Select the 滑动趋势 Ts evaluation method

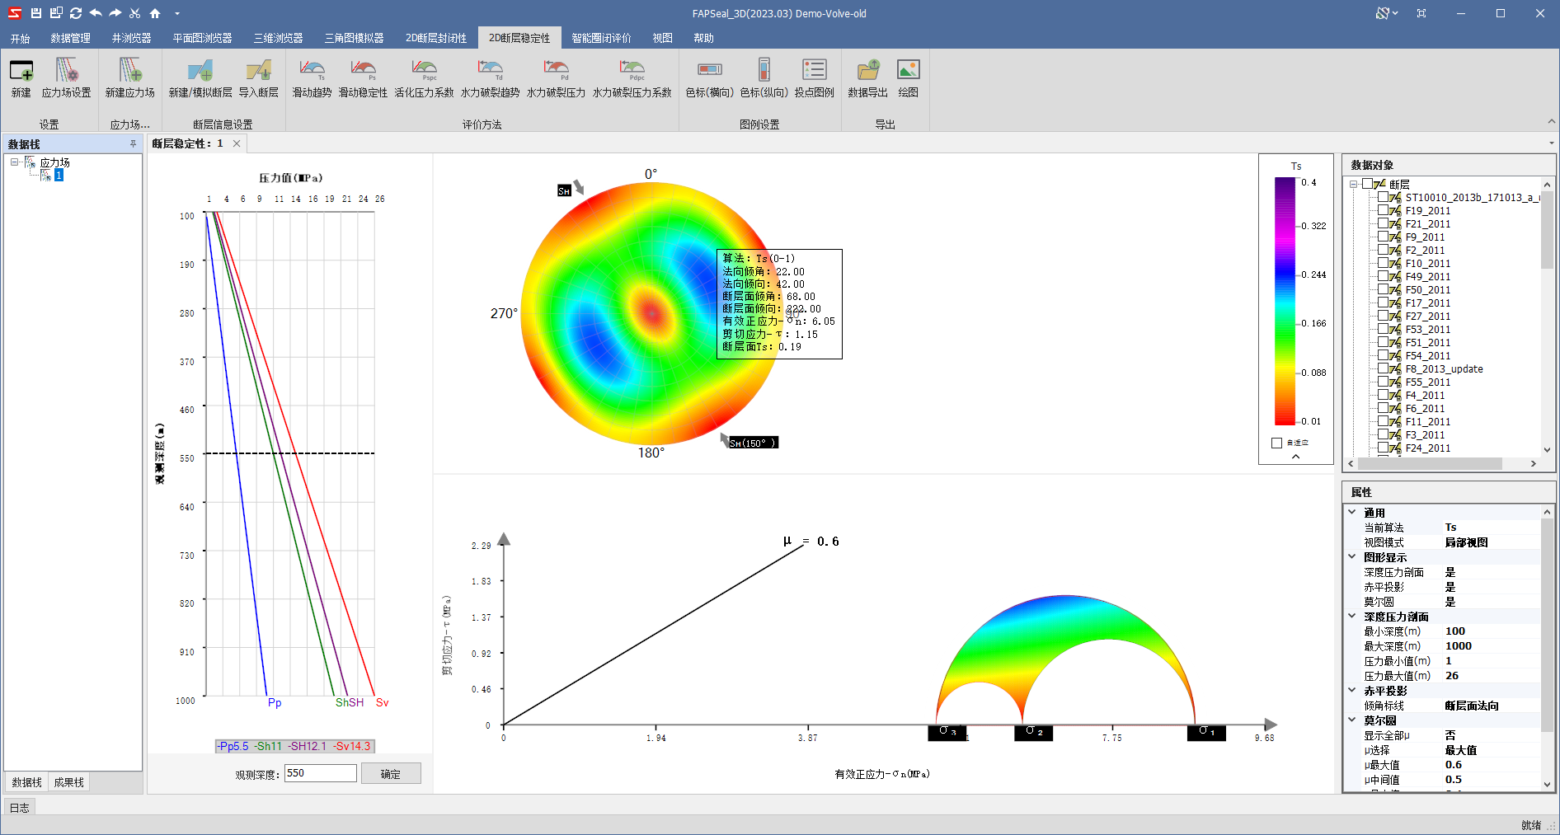click(x=312, y=78)
